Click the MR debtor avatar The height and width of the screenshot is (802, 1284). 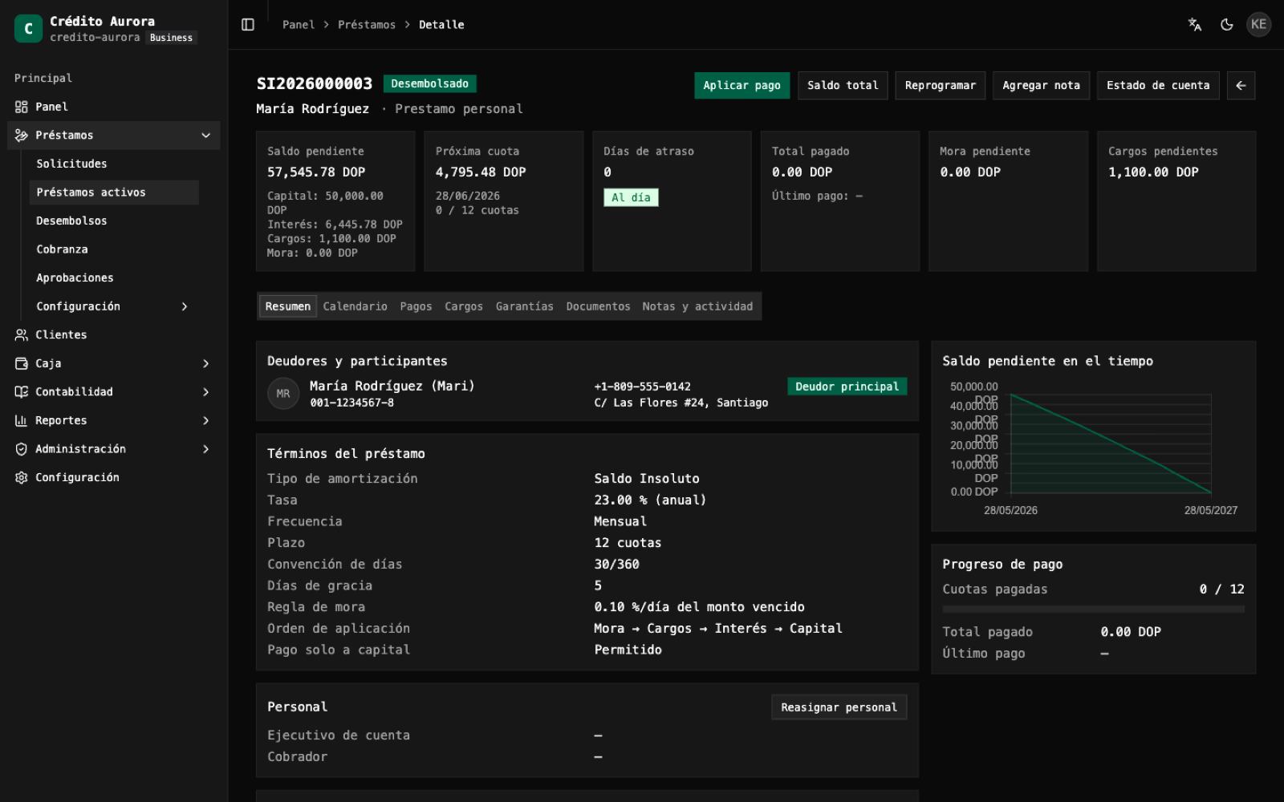coord(283,394)
